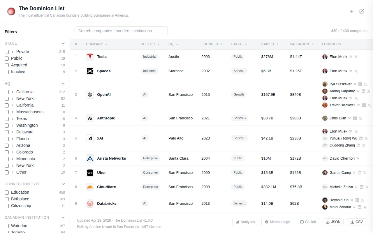Click the Databricks company logo

(90, 204)
